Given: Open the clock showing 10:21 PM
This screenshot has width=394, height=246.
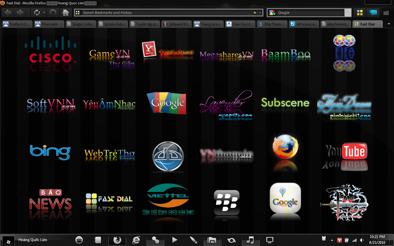Looking at the screenshot, I should 377,240.
